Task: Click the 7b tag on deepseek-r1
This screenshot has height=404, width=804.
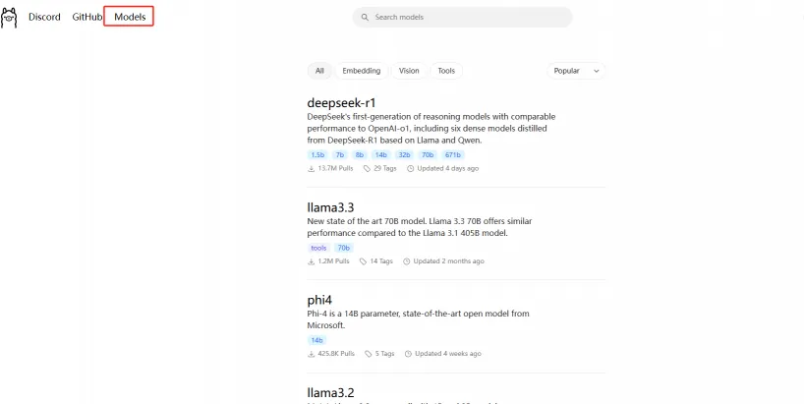Action: pyautogui.click(x=339, y=155)
